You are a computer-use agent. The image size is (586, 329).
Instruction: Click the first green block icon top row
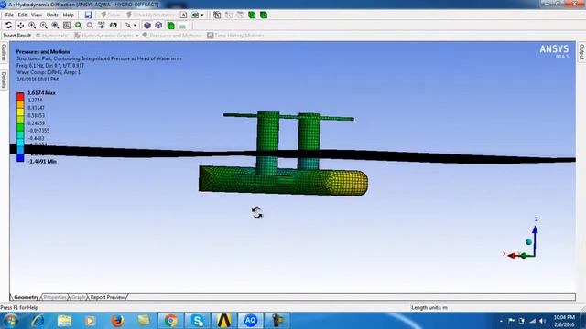coord(252,15)
